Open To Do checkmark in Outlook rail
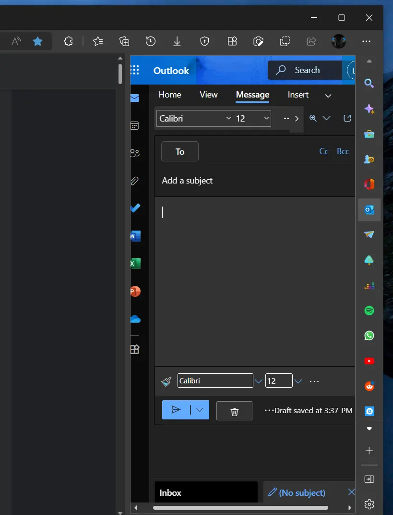 pyautogui.click(x=135, y=208)
